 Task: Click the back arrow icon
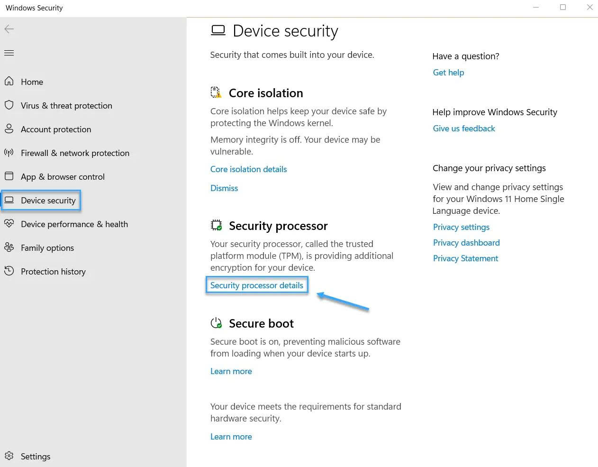coord(9,29)
